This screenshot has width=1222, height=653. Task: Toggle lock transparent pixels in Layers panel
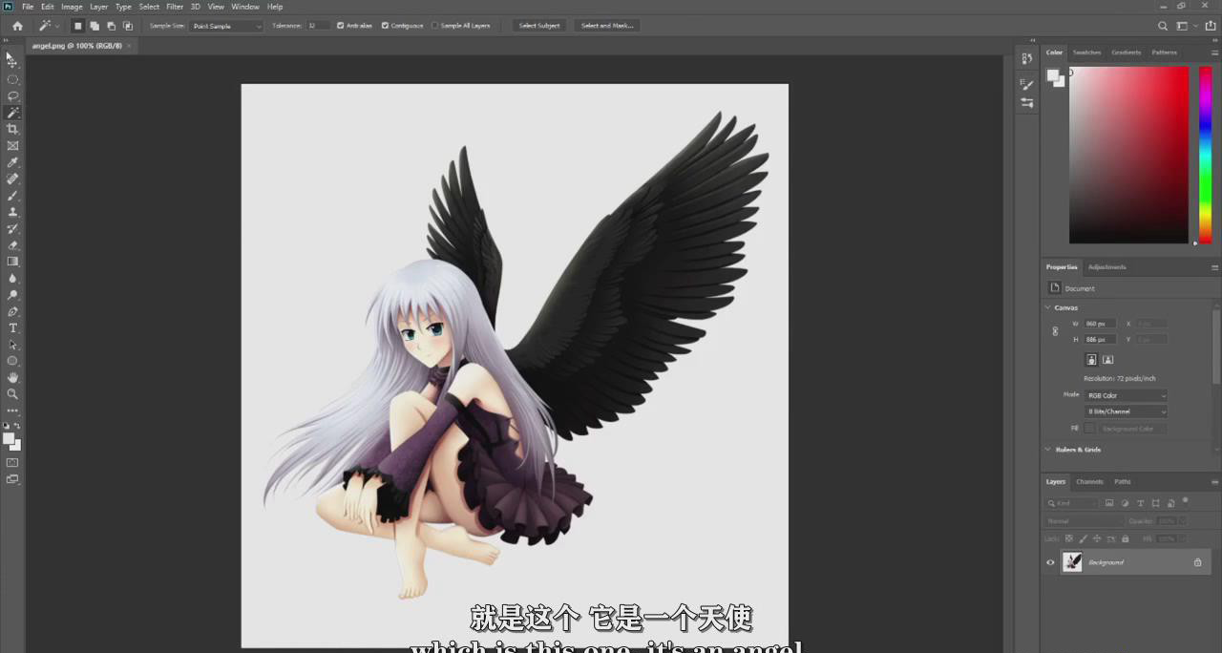point(1069,538)
